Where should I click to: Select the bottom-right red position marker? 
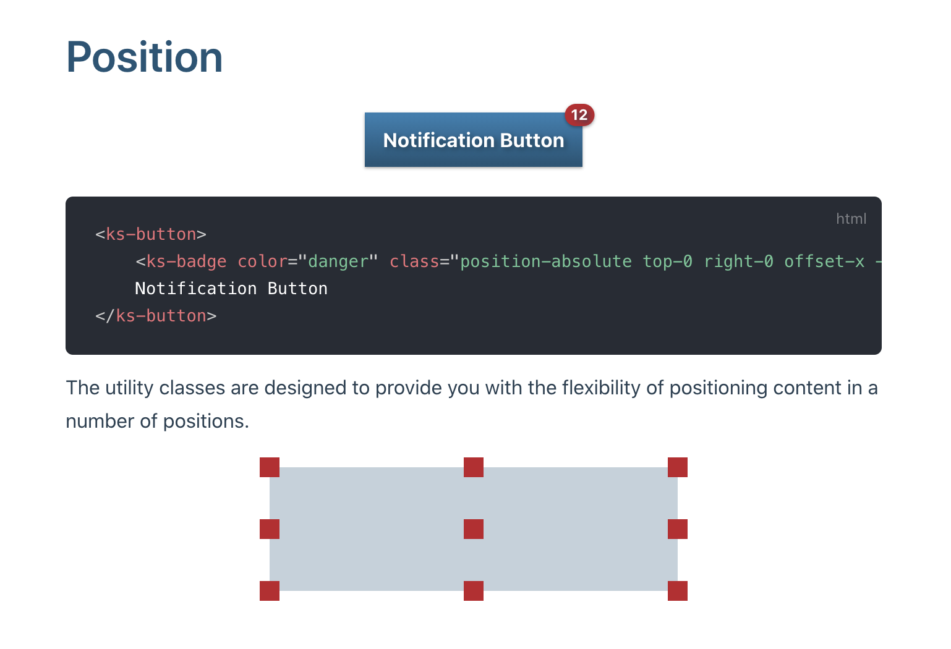coord(678,591)
